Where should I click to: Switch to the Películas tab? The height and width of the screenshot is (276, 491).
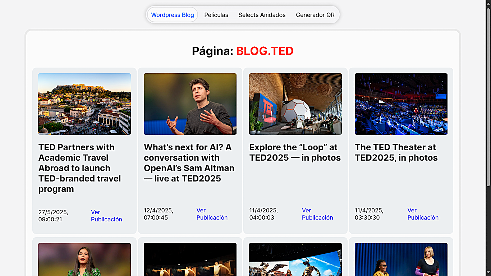pyautogui.click(x=216, y=15)
